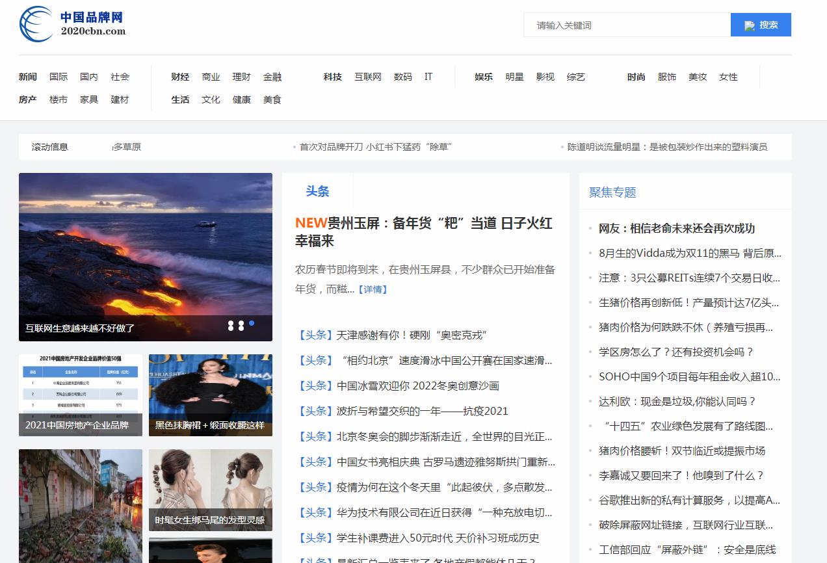The height and width of the screenshot is (563, 827).
Task: Open the 美食 lifestyle link
Action: coord(272,99)
